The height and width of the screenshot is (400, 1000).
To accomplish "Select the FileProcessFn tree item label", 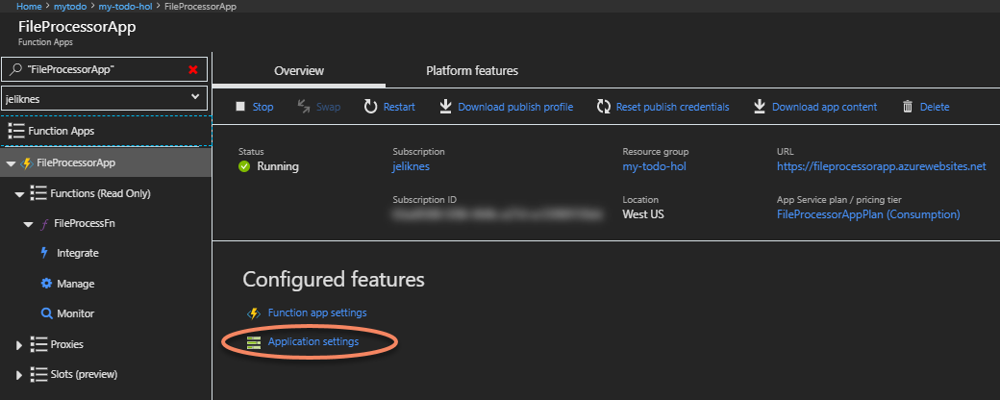I will [x=85, y=223].
